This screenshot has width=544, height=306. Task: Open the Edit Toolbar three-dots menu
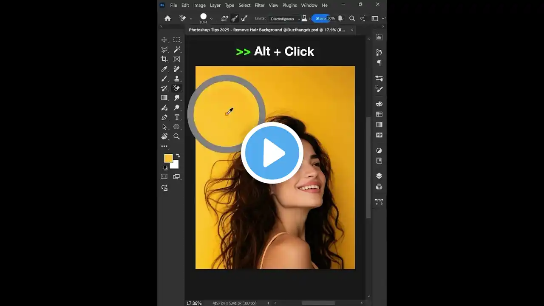[x=164, y=146]
